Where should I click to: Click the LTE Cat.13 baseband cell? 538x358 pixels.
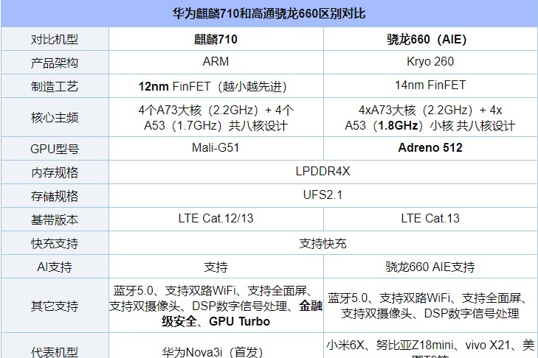(x=430, y=219)
